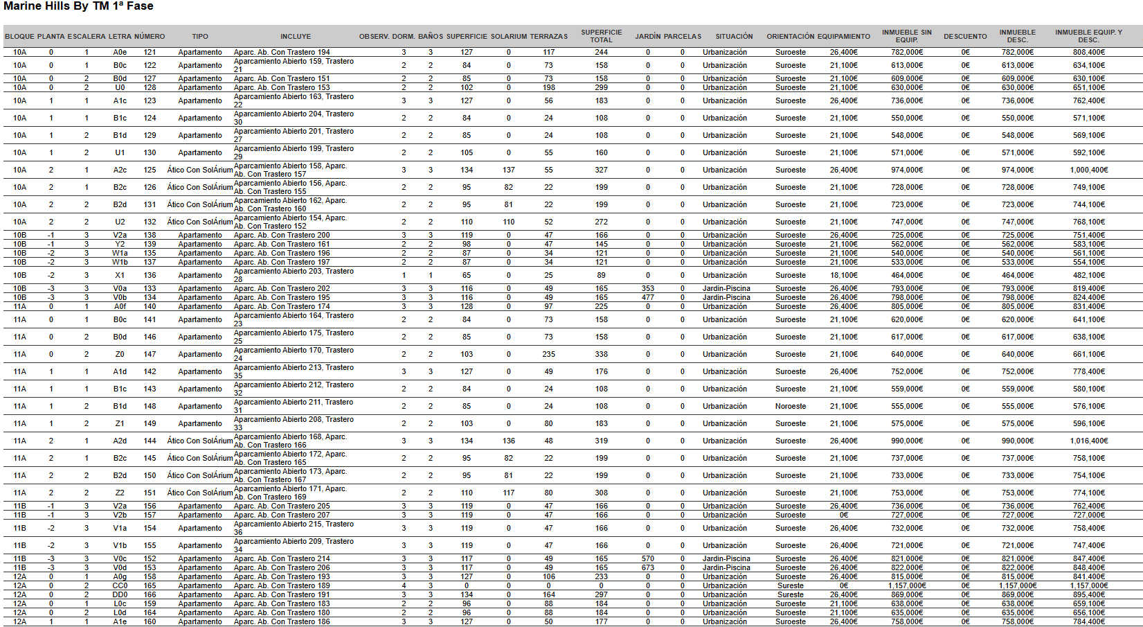Select the JARDÍN column header

click(648, 37)
